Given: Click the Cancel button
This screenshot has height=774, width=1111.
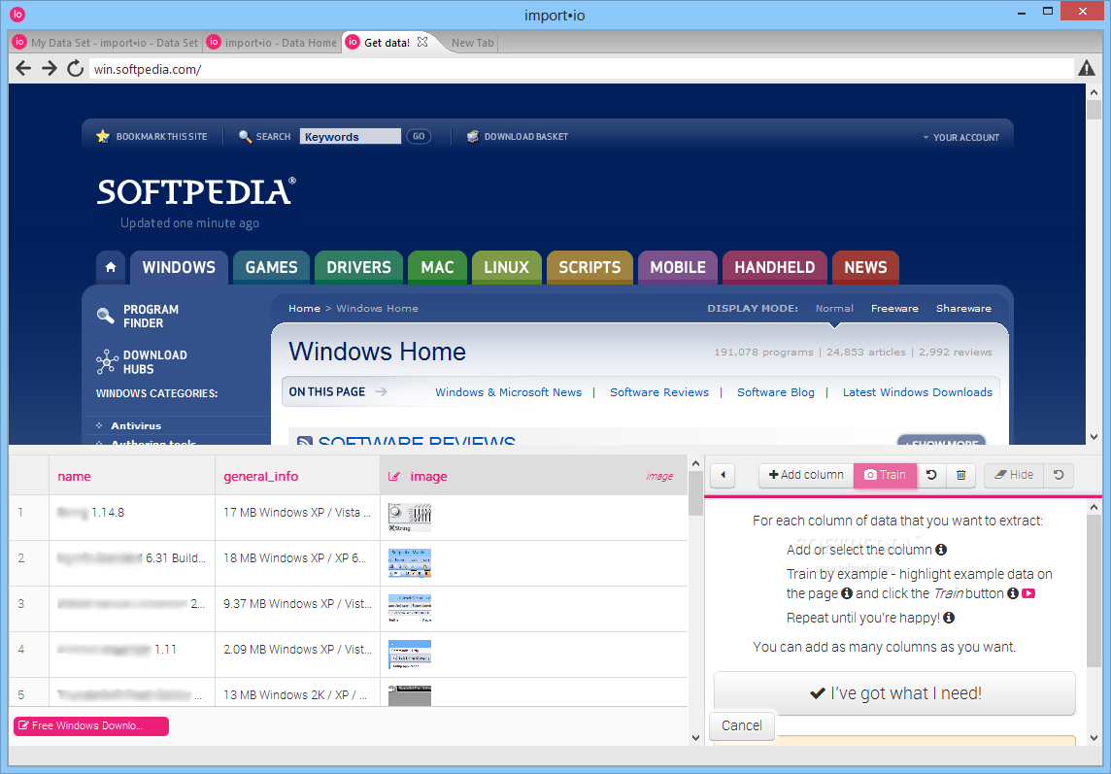Looking at the screenshot, I should [x=741, y=725].
